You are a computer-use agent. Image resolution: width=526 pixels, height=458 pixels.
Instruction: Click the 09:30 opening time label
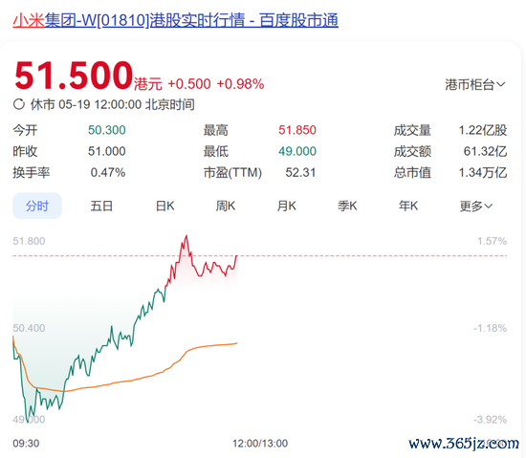pyautogui.click(x=26, y=444)
